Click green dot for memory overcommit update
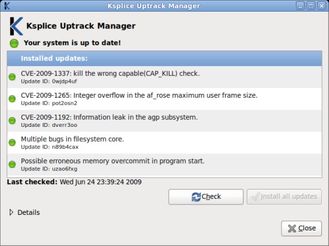The image size is (329, 246). pos(12,164)
